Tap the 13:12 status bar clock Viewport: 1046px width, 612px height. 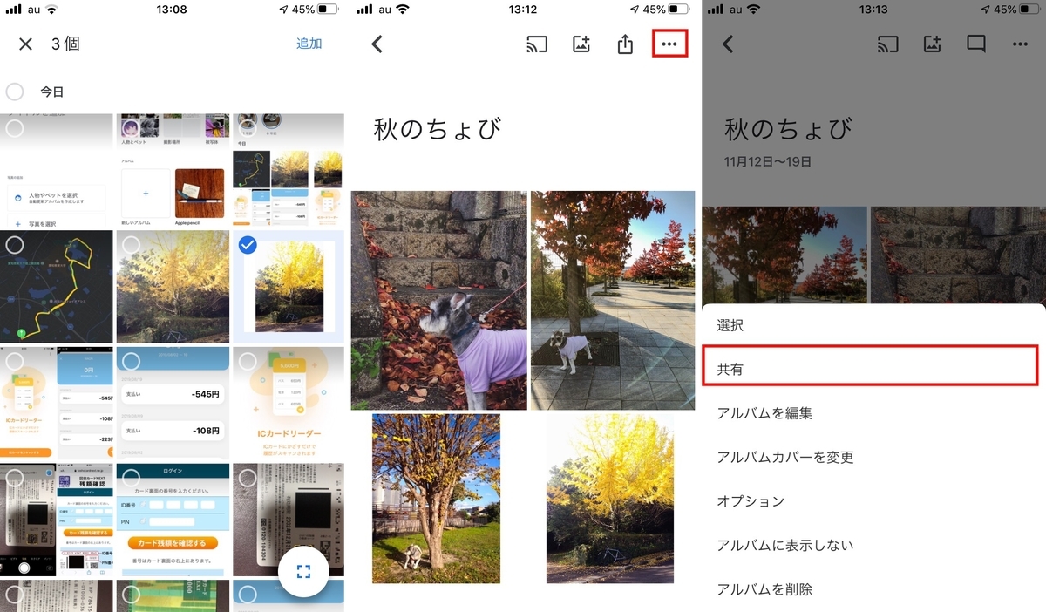pyautogui.click(x=523, y=10)
